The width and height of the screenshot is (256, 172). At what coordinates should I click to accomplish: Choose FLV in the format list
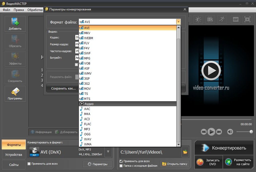tap(127, 43)
